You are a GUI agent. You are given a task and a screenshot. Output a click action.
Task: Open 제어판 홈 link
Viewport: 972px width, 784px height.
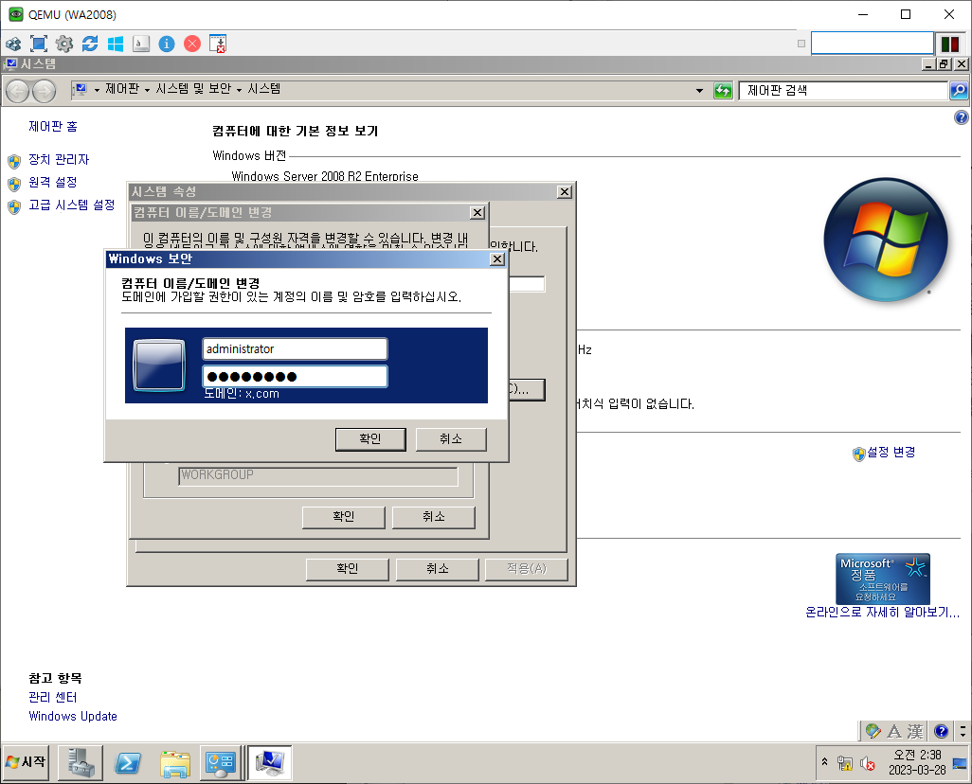point(53,127)
